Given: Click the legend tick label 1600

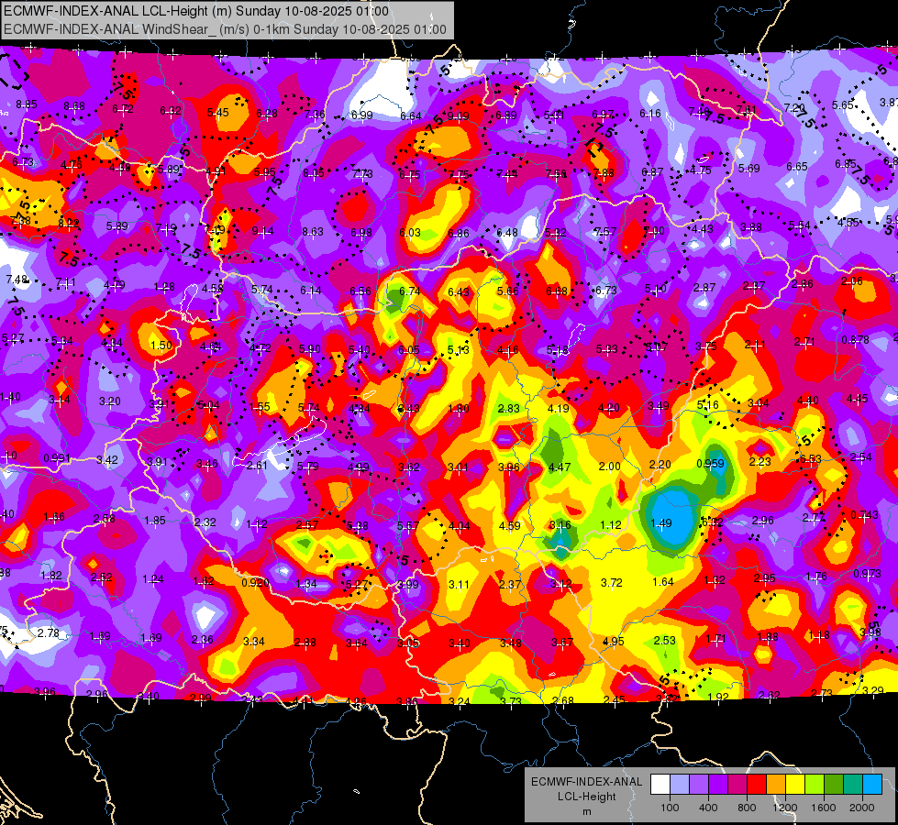Looking at the screenshot, I should point(824,808).
